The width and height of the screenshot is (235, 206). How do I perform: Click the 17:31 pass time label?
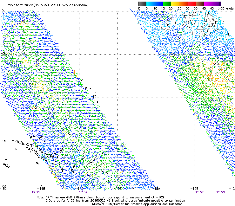click(36, 192)
